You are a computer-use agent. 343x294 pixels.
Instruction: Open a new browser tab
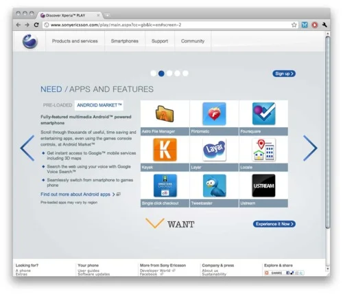tap(107, 15)
